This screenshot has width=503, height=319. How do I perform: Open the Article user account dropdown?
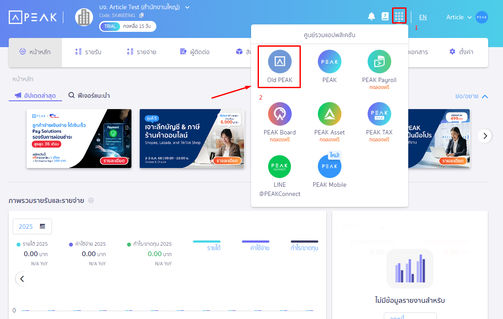point(459,17)
